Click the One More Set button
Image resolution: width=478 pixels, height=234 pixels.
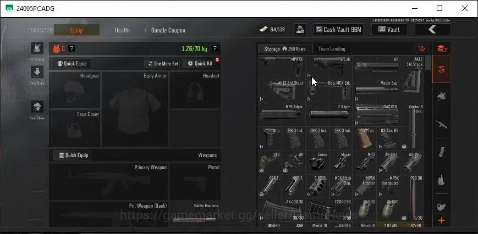(x=163, y=64)
